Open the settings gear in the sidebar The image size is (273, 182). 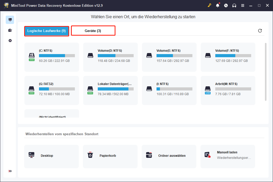coord(10,41)
